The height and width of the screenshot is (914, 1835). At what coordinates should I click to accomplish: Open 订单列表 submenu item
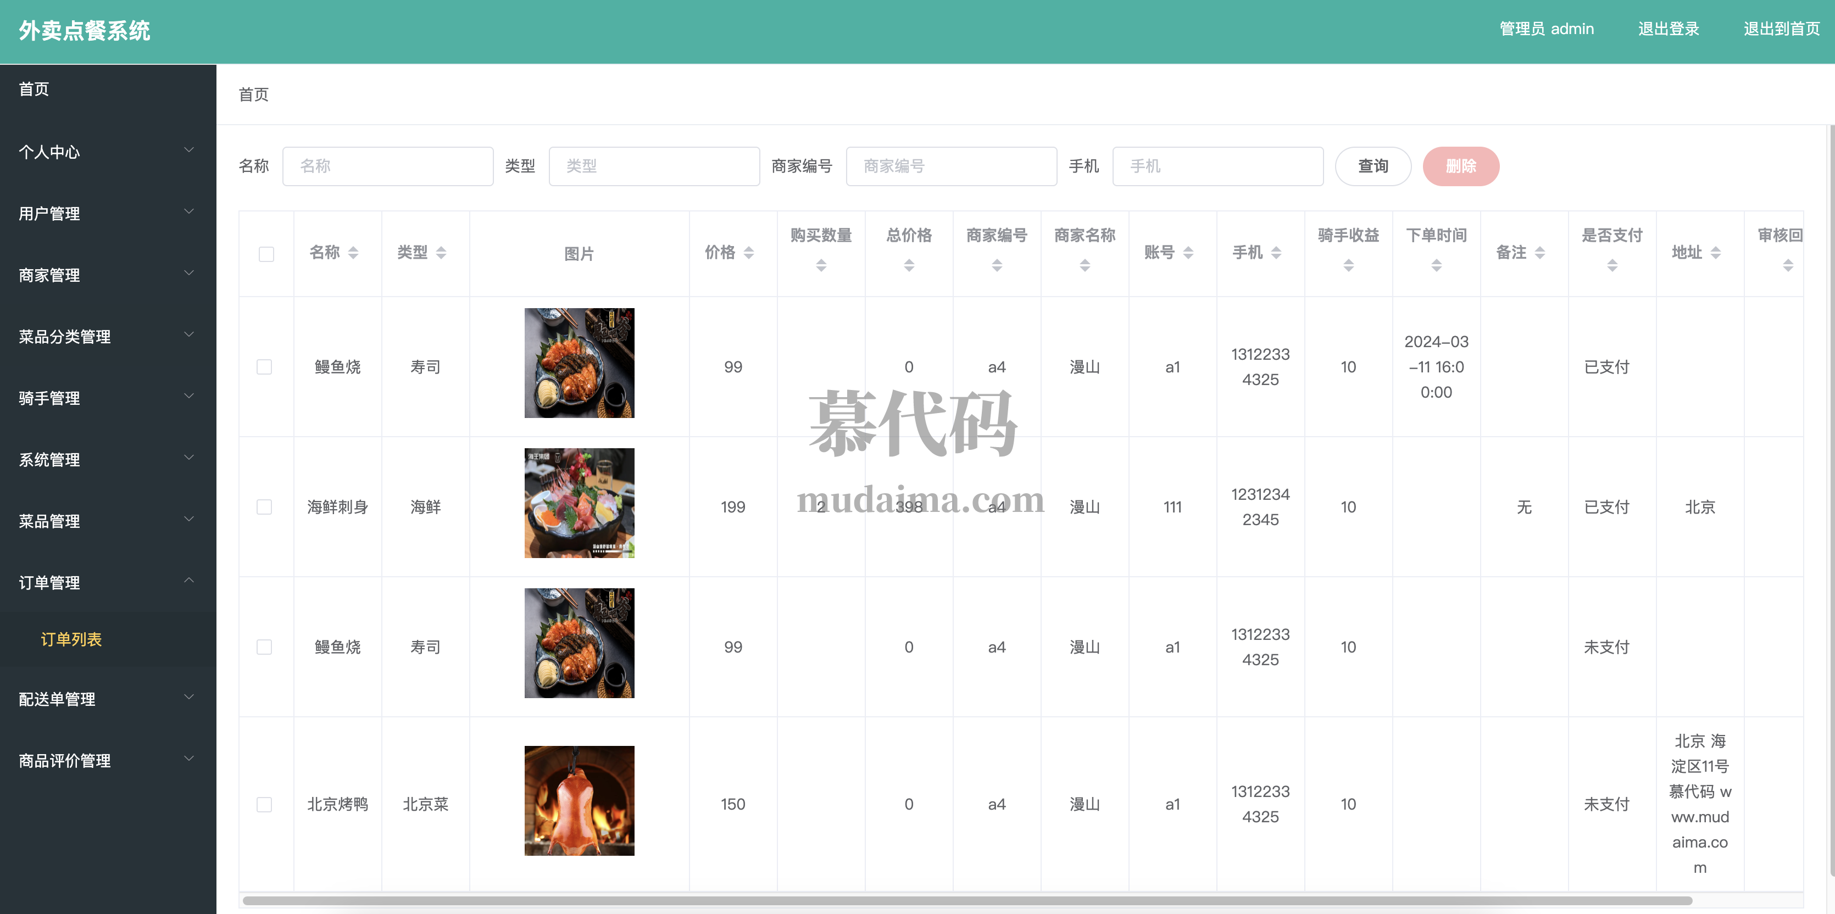coord(71,639)
